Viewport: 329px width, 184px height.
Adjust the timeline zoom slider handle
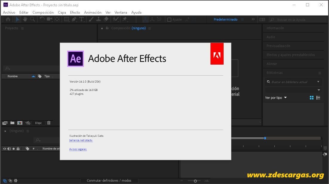195,181
